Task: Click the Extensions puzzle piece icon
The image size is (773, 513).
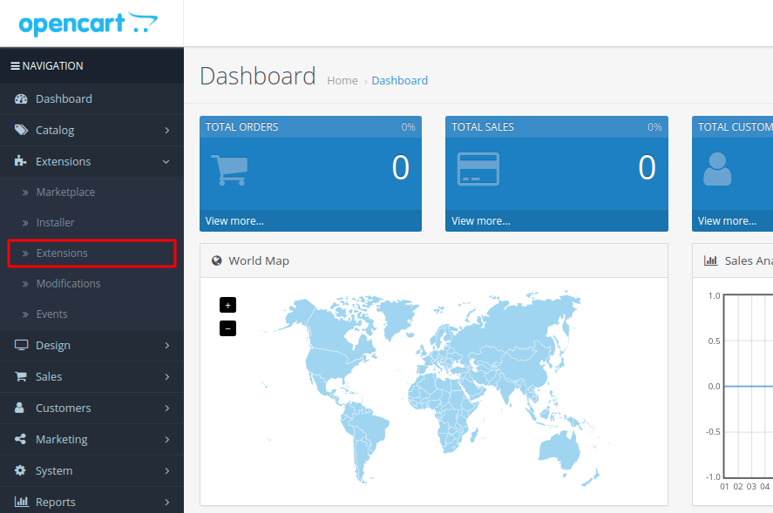Action: pos(20,161)
